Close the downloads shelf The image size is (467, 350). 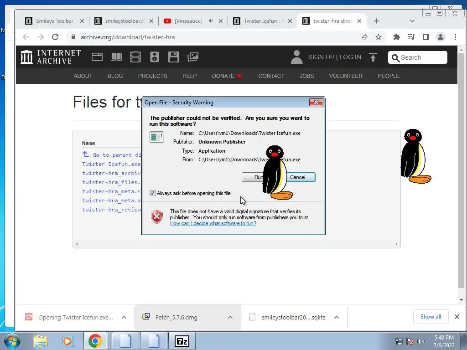pyautogui.click(x=457, y=317)
